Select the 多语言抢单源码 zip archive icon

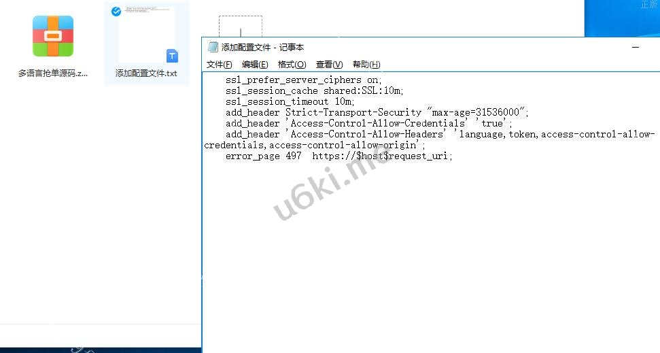53,36
